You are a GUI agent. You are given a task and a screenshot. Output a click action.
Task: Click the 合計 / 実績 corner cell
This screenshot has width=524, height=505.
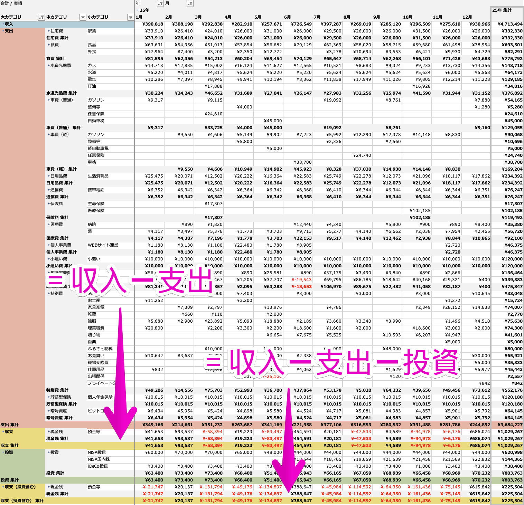[12, 3]
